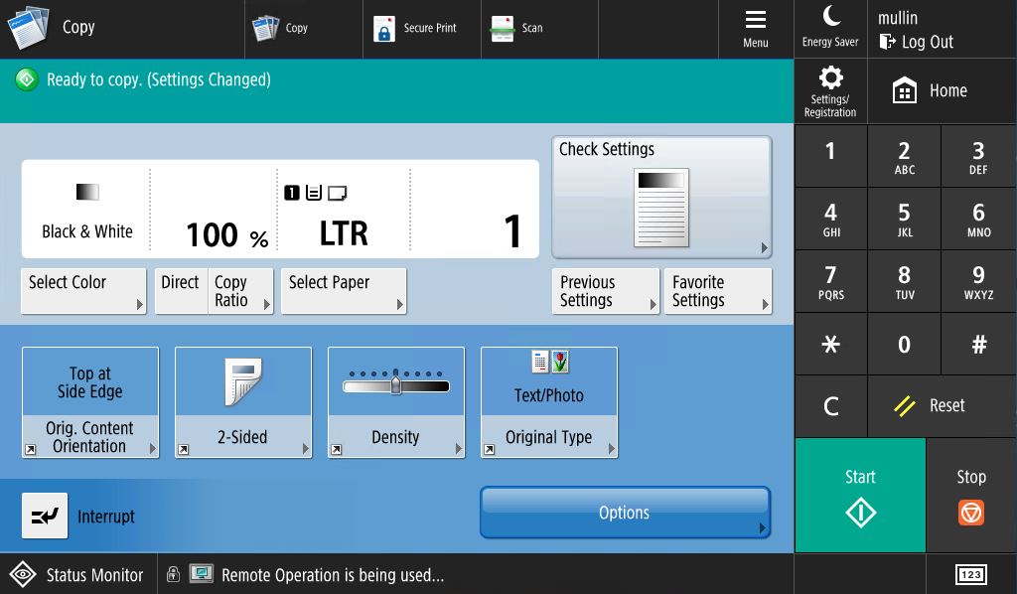This screenshot has width=1017, height=594.
Task: Tap number 7 PQRS on keypad
Action: 831,281
